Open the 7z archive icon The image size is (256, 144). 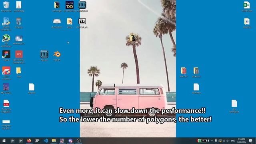(x=82, y=21)
